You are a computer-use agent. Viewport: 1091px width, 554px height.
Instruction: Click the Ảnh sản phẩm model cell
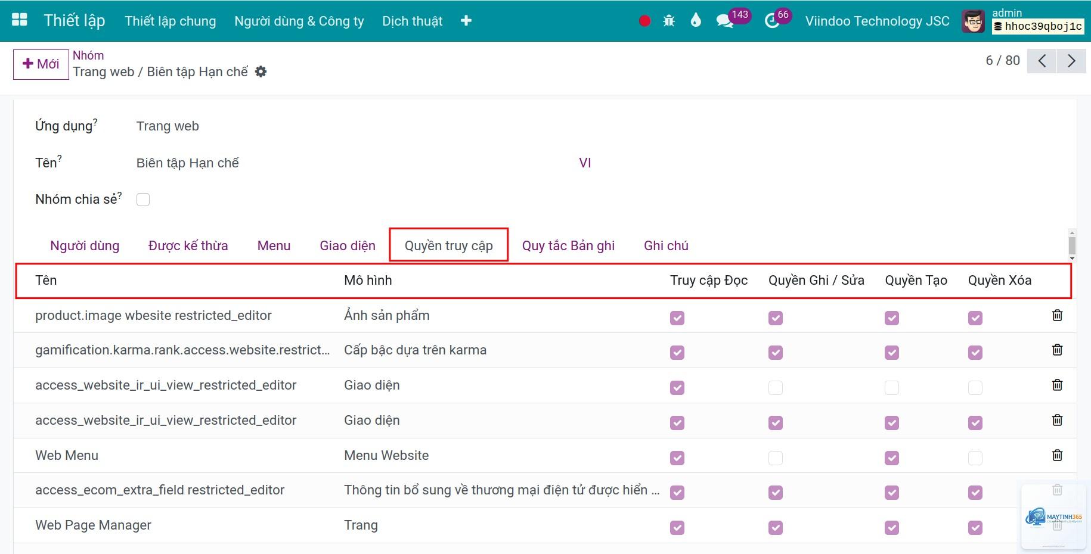[x=386, y=315]
